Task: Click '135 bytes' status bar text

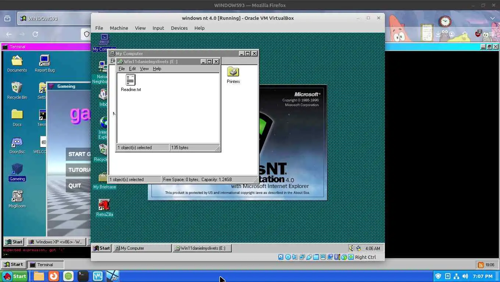Action: 180,148
